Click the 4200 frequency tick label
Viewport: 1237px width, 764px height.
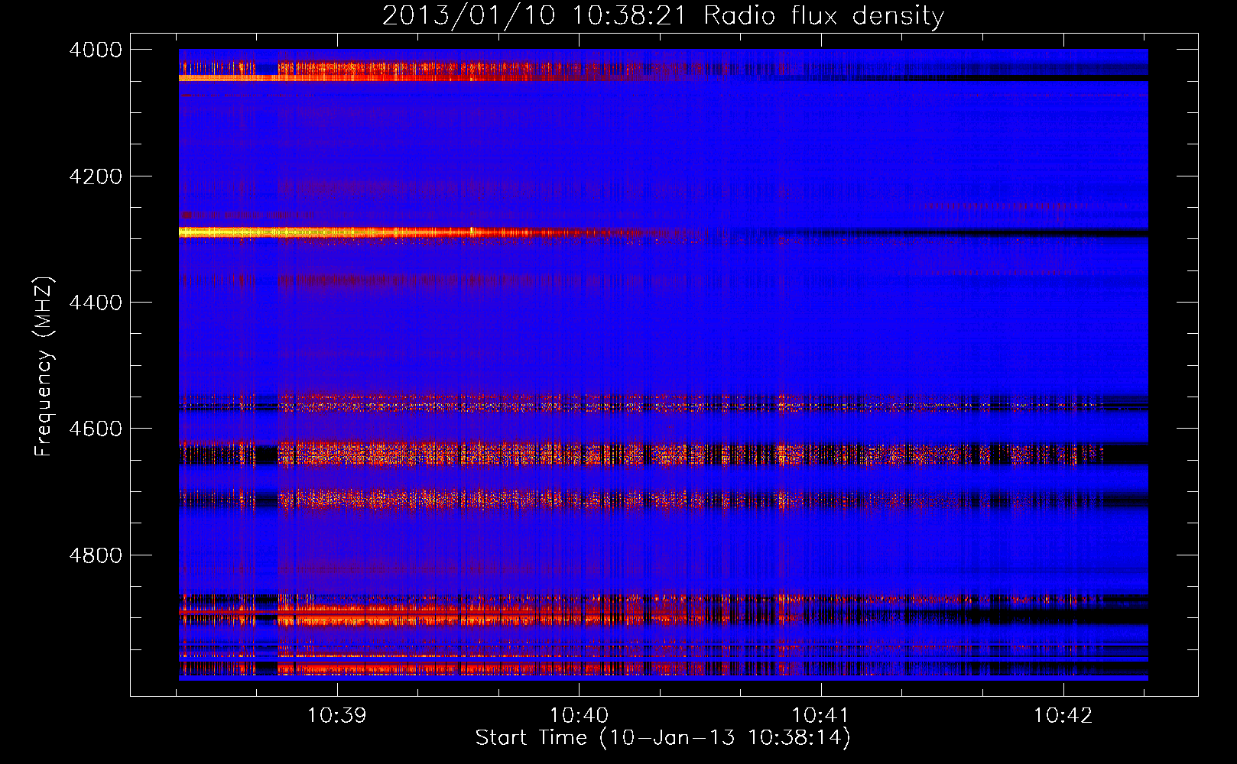(x=96, y=176)
